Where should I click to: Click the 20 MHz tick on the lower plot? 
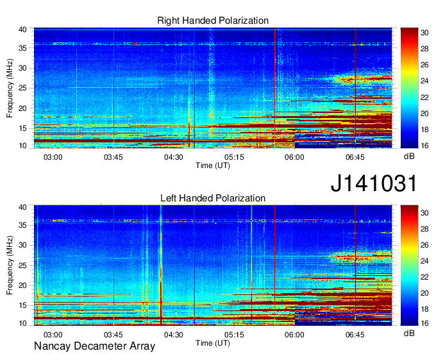[22, 285]
